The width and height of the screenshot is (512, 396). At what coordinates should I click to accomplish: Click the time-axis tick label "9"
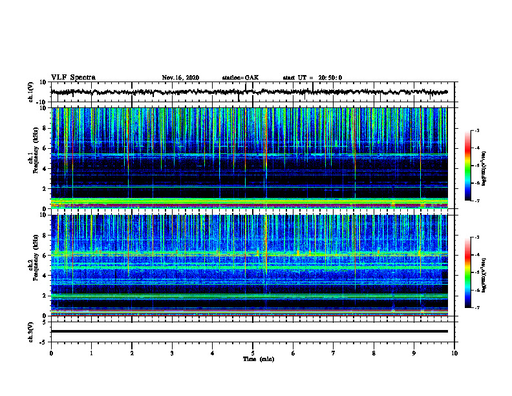(x=414, y=353)
